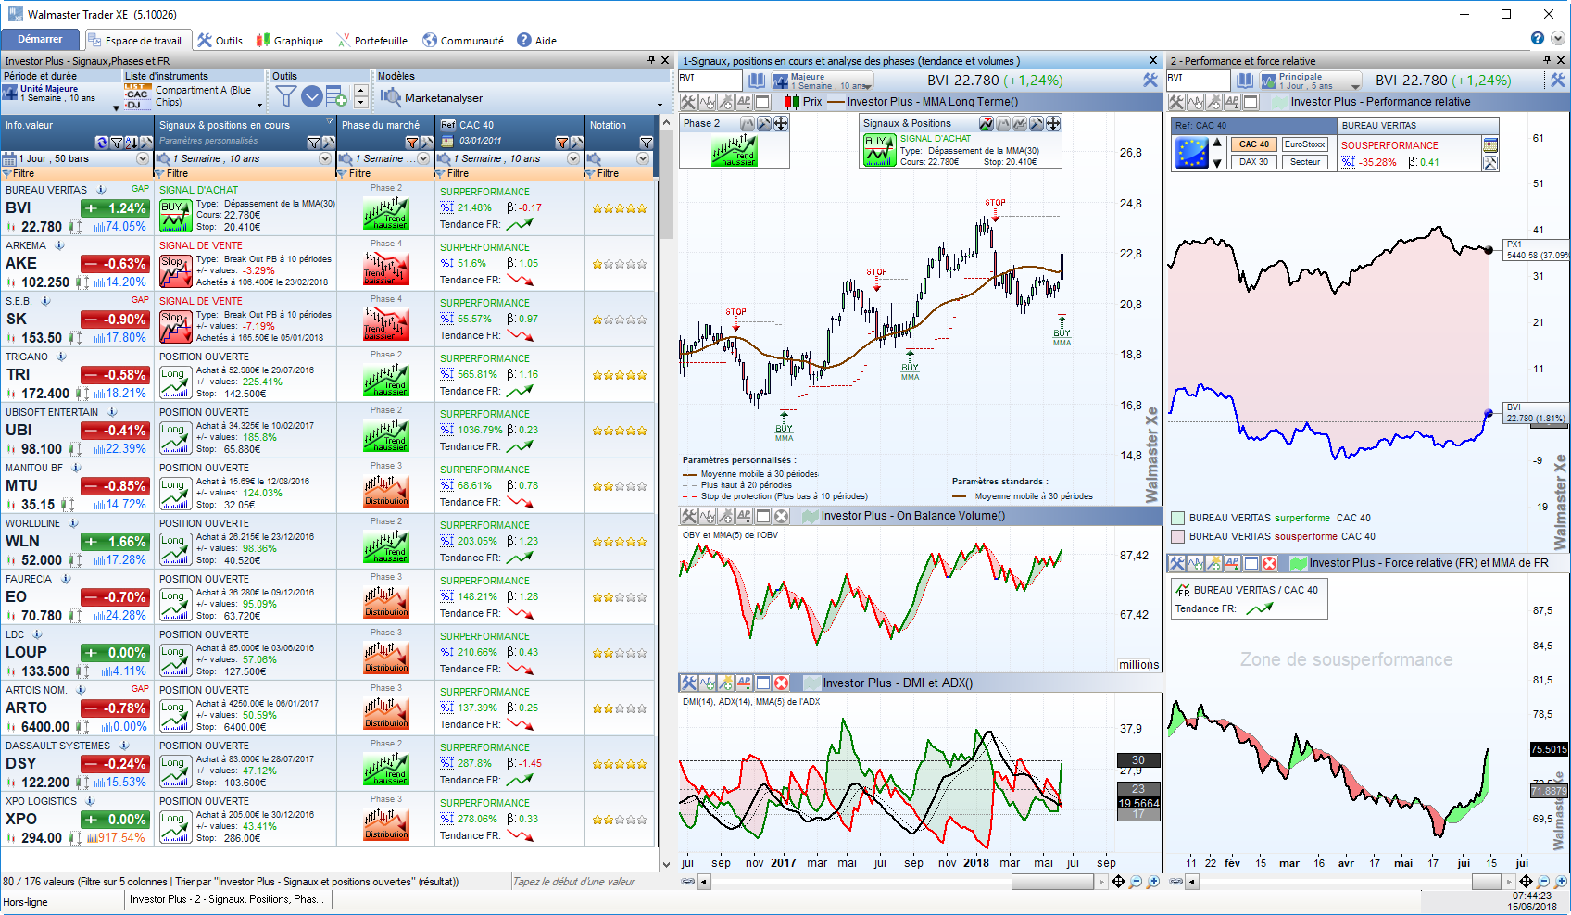Click the filter funnel icon in Outils
The width and height of the screenshot is (1571, 915).
tap(286, 96)
